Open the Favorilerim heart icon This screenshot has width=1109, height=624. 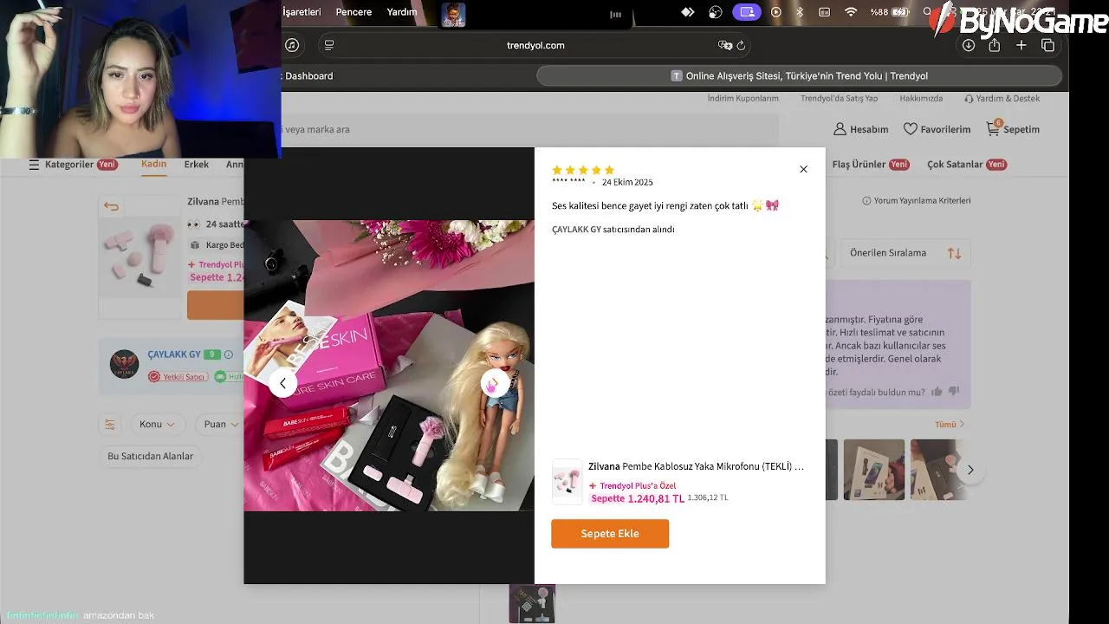pyautogui.click(x=937, y=129)
